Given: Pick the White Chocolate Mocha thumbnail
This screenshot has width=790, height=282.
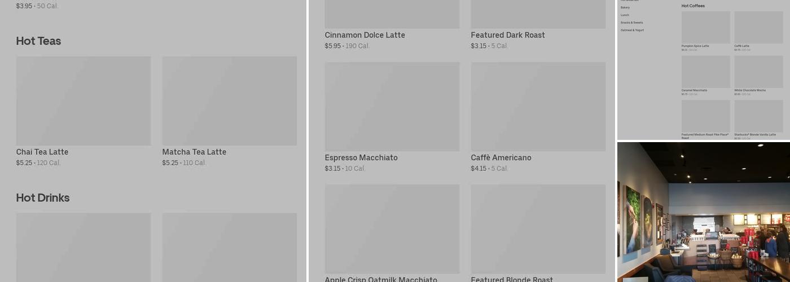Looking at the screenshot, I should click(758, 72).
